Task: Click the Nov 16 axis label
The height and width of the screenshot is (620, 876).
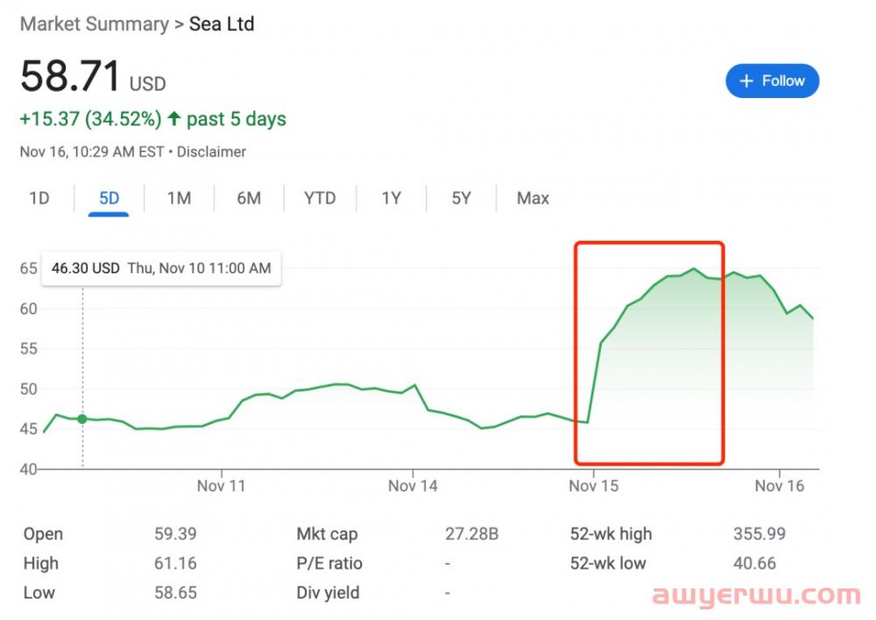Action: click(x=780, y=486)
